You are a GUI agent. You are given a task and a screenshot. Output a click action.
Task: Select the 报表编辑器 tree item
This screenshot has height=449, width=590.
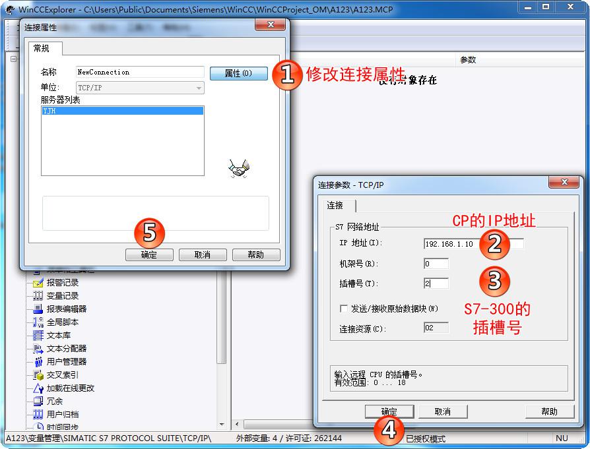67,309
